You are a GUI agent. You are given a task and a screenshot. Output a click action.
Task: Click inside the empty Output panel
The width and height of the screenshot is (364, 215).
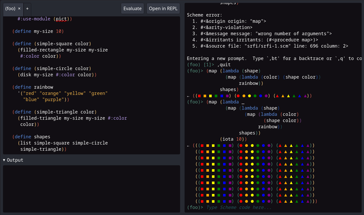click(x=91, y=189)
